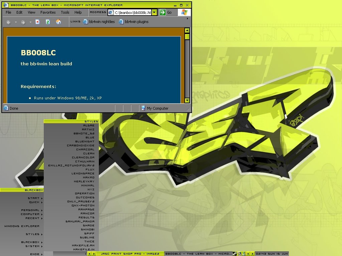Click the green Go arrow icon
Screen dimensions: 342x256
pyautogui.click(x=163, y=12)
